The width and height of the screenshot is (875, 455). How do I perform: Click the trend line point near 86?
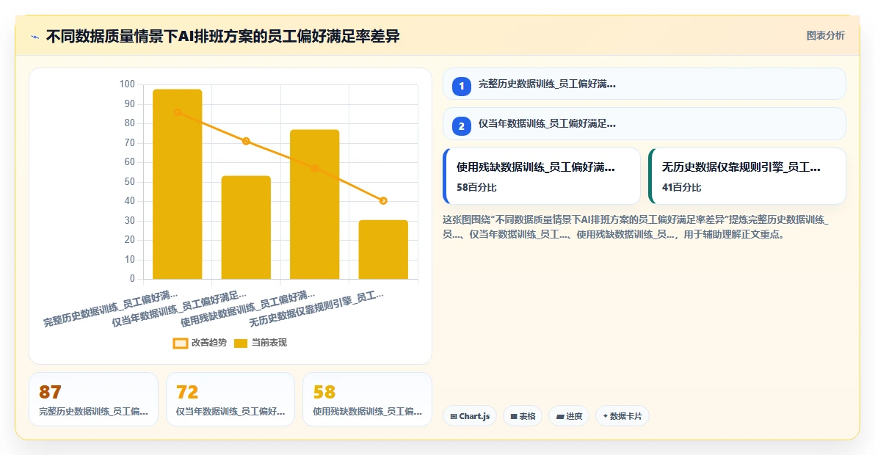pyautogui.click(x=178, y=112)
